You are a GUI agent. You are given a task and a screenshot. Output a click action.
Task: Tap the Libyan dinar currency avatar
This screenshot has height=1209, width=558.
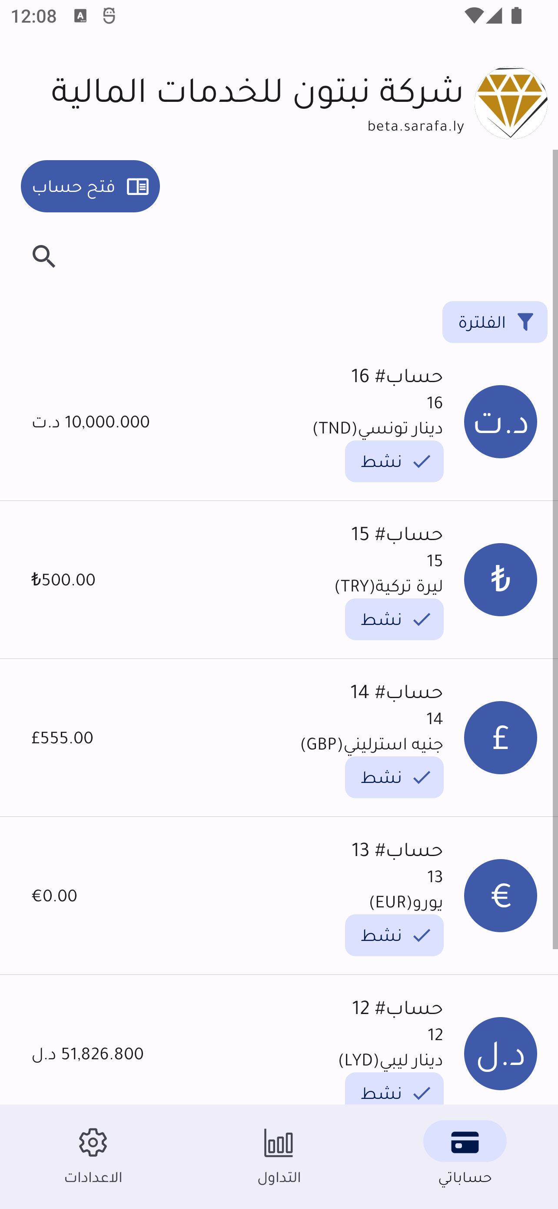click(500, 1053)
